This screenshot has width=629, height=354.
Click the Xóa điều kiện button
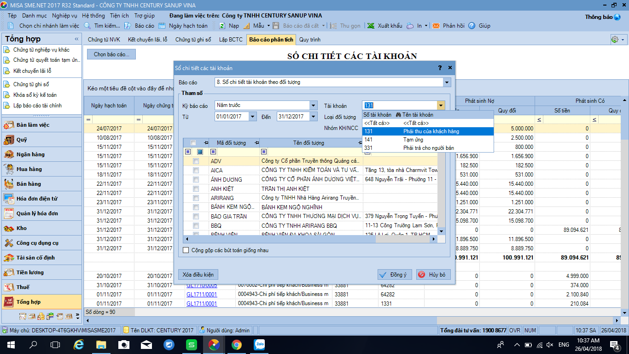[x=198, y=275]
